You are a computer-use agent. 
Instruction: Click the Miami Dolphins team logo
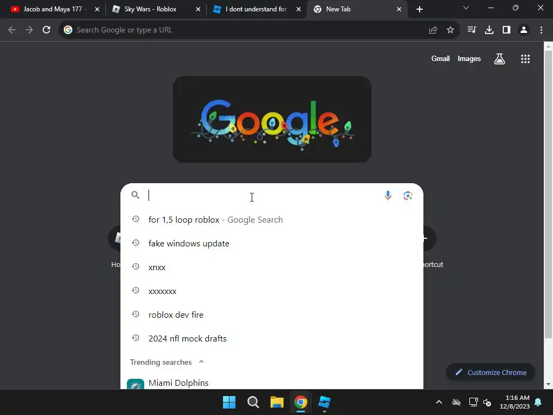coord(136,384)
